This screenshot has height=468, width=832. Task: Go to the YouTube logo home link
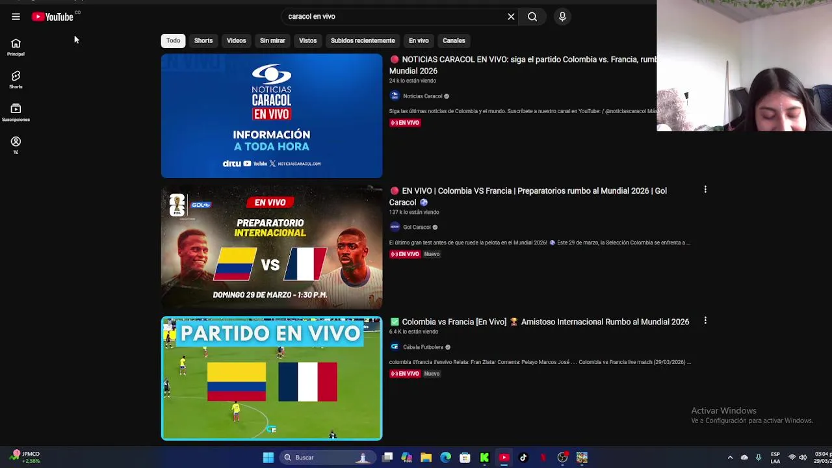pos(53,17)
